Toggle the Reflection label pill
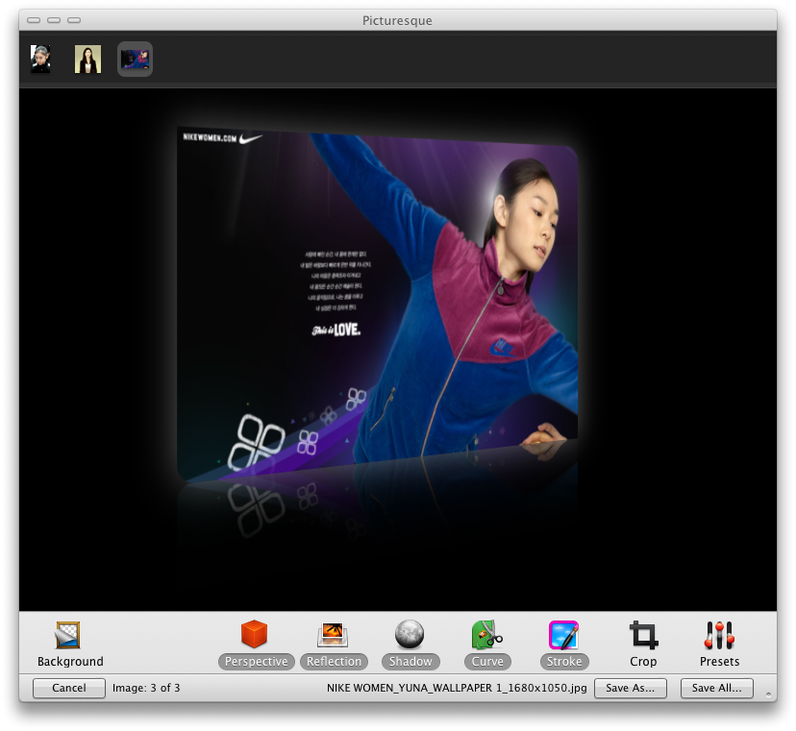Screen dimensions: 796x731 334,662
